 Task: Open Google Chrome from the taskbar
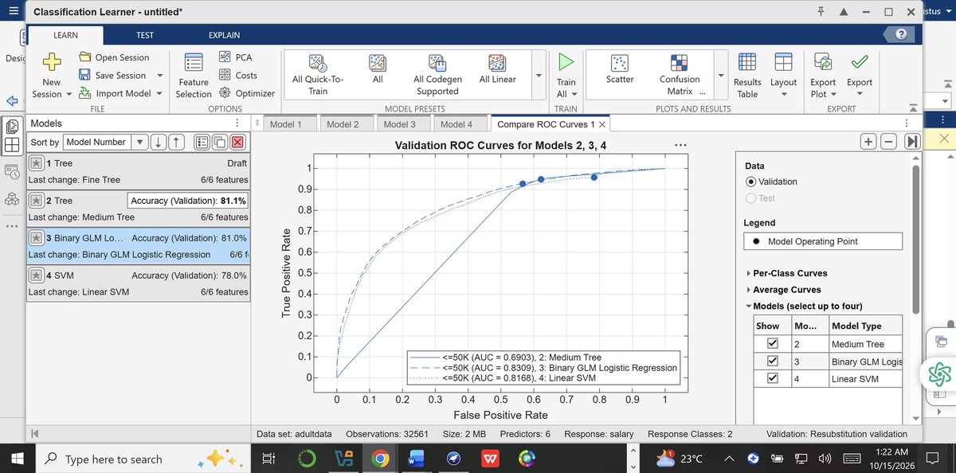pos(380,459)
